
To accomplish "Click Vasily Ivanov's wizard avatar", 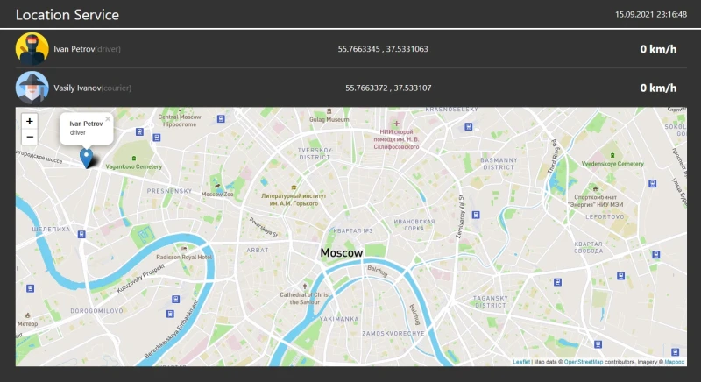I will tap(32, 88).
